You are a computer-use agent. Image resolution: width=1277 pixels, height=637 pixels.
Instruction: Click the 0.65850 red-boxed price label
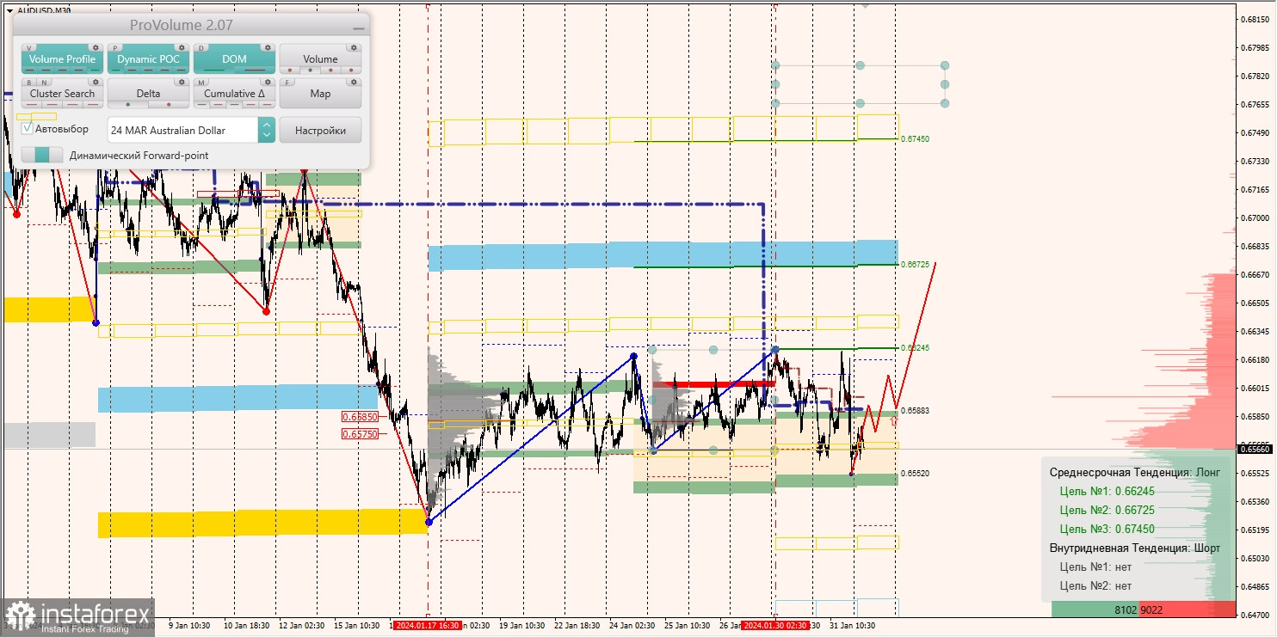[x=360, y=417]
